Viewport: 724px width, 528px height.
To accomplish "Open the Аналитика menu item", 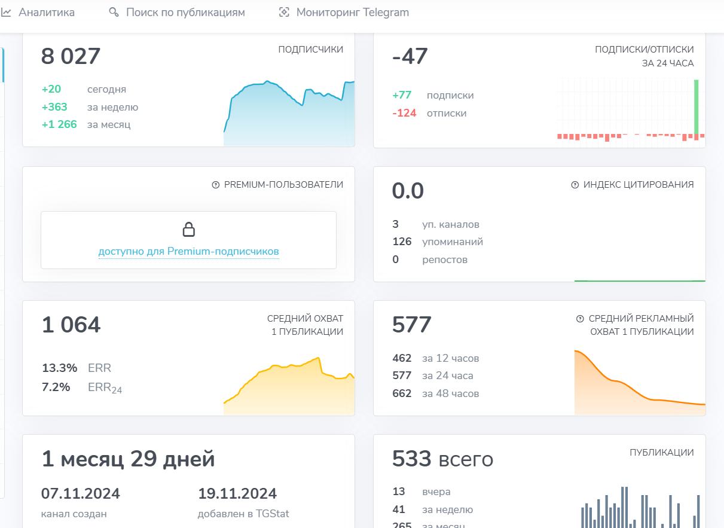I will [x=47, y=12].
